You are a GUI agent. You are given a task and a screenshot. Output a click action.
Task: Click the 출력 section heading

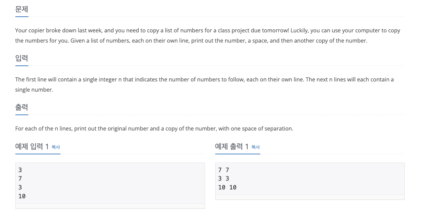tap(22, 107)
